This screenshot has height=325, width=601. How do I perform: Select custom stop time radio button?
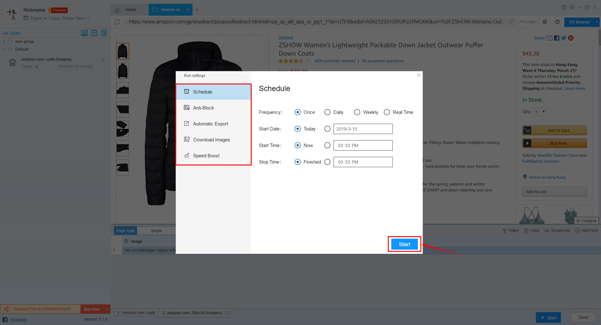[x=327, y=162]
